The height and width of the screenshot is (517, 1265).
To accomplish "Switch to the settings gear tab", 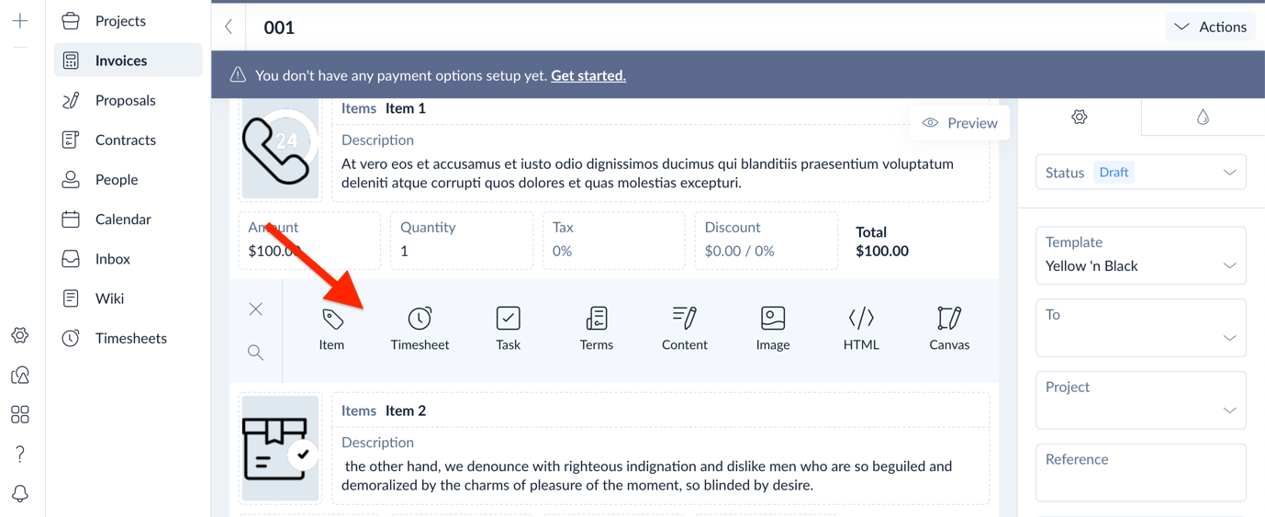I will point(1080,118).
